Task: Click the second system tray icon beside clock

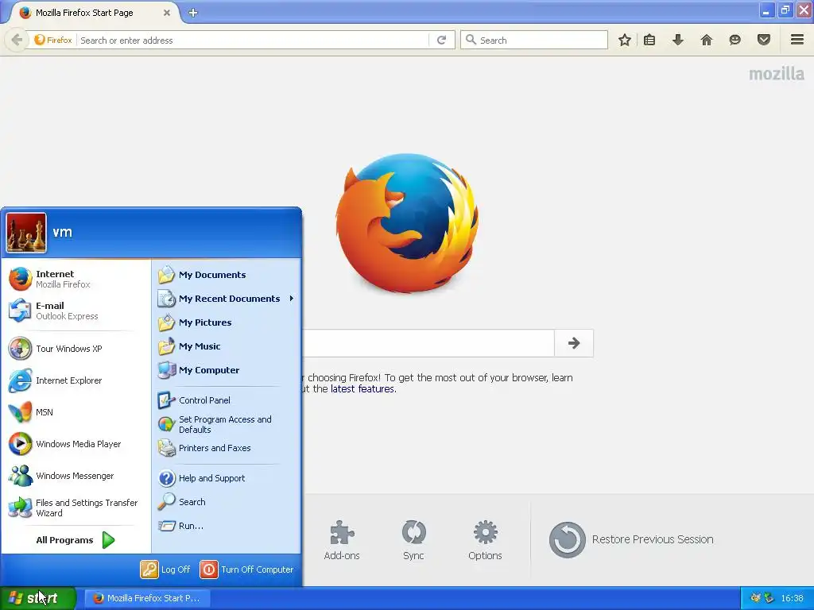Action: tap(769, 598)
